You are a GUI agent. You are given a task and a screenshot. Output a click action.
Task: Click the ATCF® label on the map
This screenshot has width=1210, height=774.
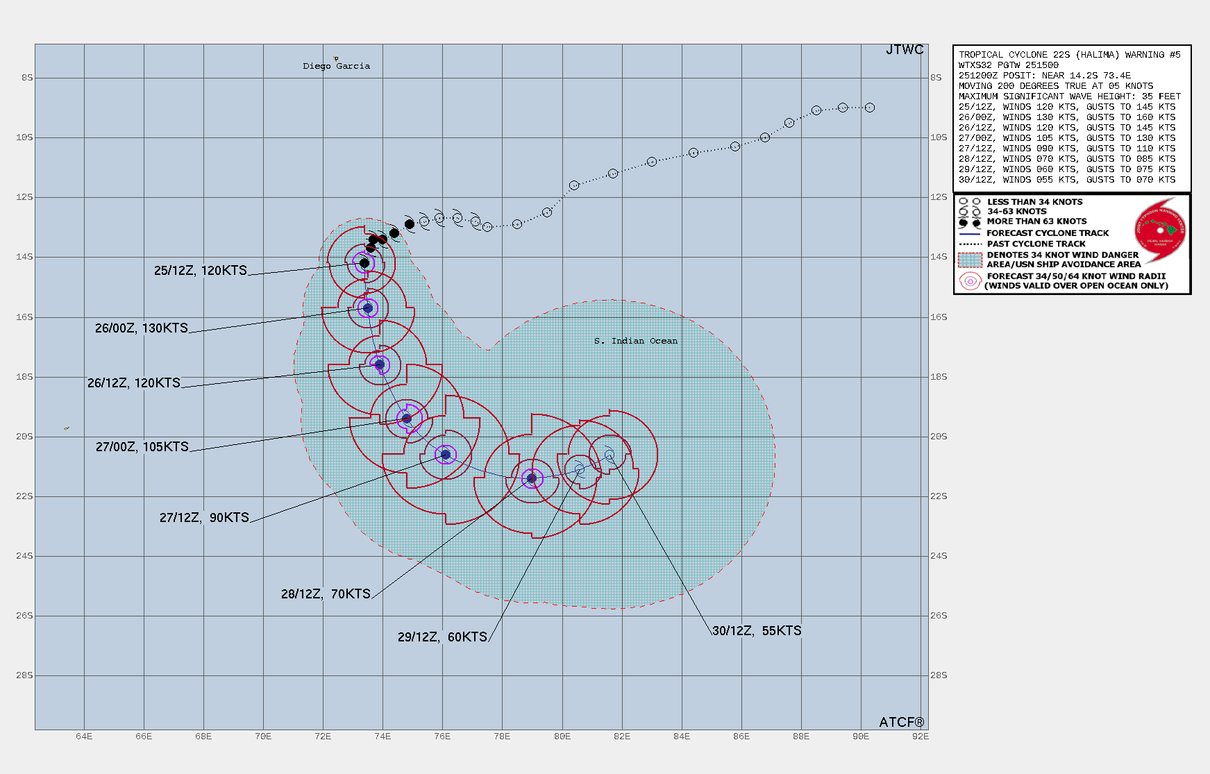point(901,722)
